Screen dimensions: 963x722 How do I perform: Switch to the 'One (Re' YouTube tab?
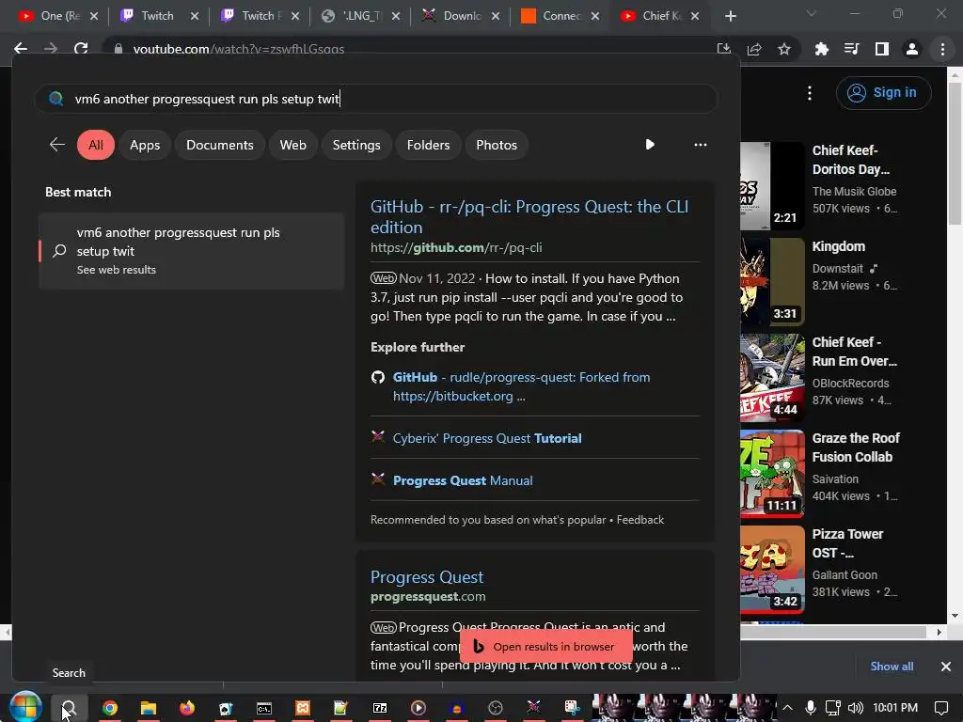58,16
